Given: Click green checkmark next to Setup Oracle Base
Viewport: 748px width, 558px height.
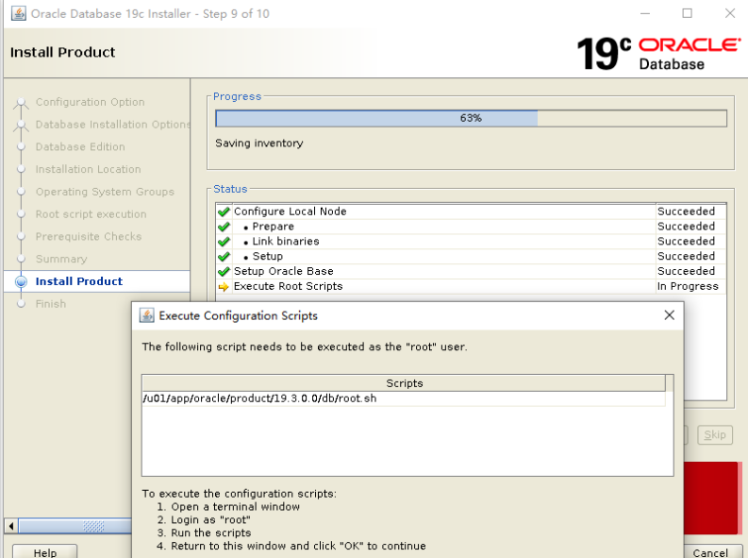Looking at the screenshot, I should 224,272.
